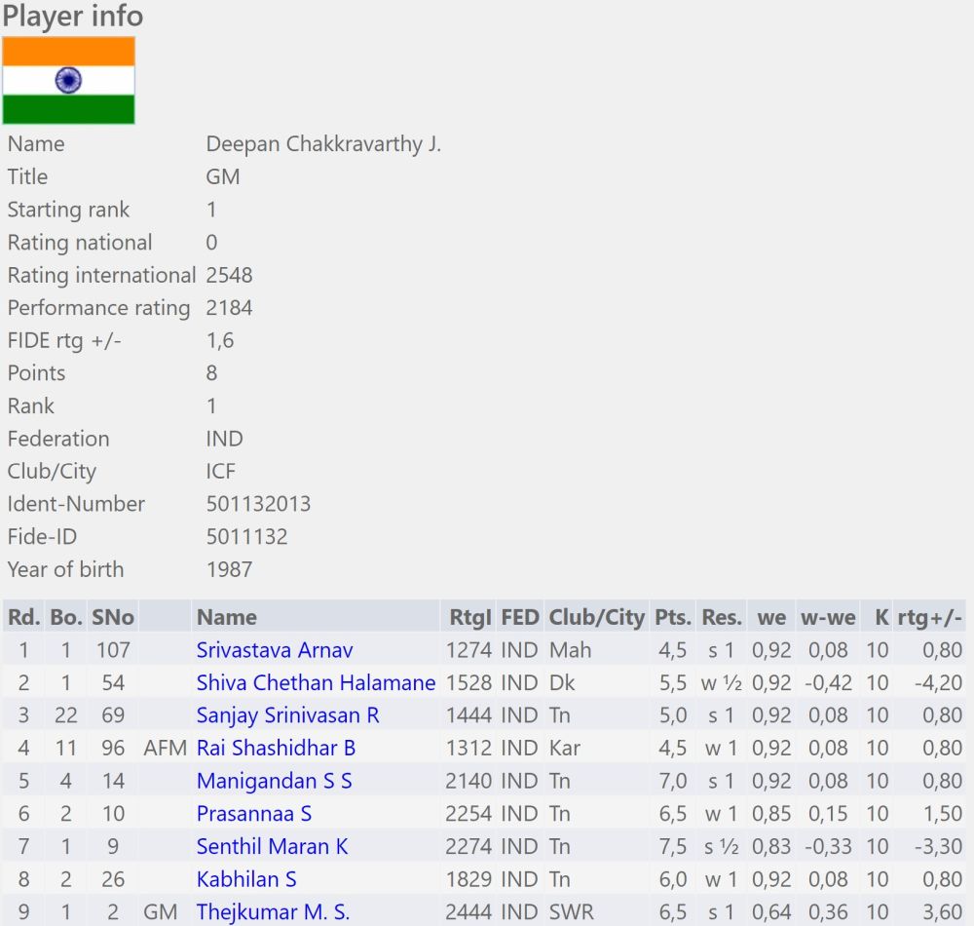Open Senthil Maran K's player info
The height and width of the screenshot is (926, 974).
(x=272, y=847)
